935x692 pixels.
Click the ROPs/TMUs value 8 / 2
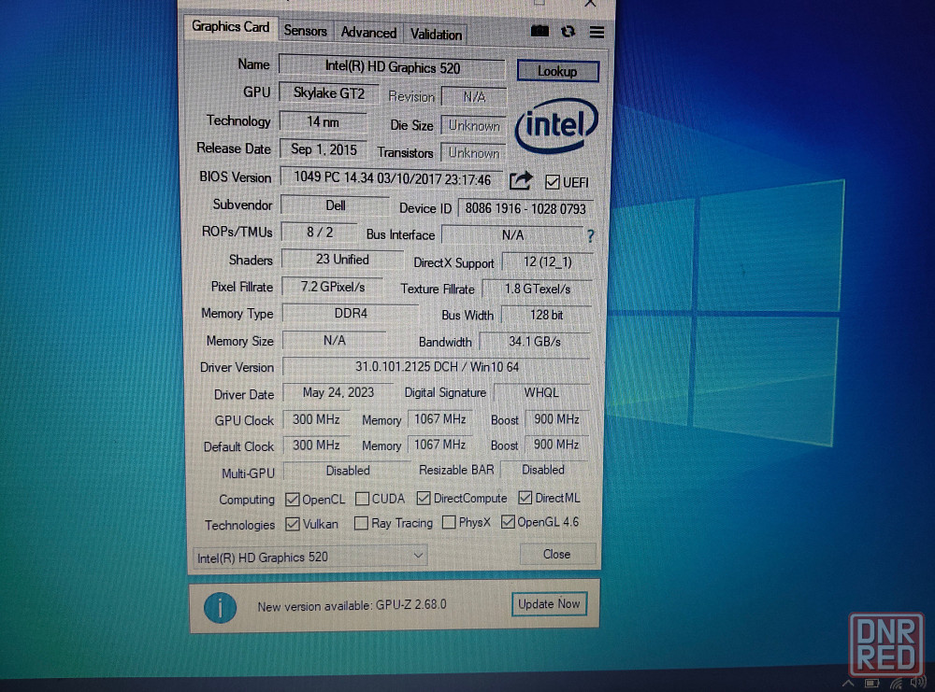pyautogui.click(x=320, y=233)
